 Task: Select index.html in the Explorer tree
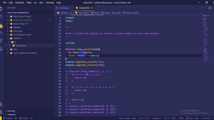[29, 46]
